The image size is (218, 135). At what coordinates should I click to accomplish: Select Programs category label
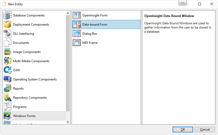click(x=20, y=107)
